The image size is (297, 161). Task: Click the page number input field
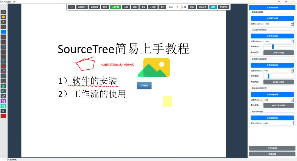178,7
